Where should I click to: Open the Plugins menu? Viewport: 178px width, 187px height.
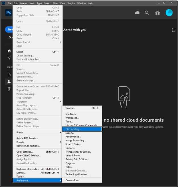[71, 3]
